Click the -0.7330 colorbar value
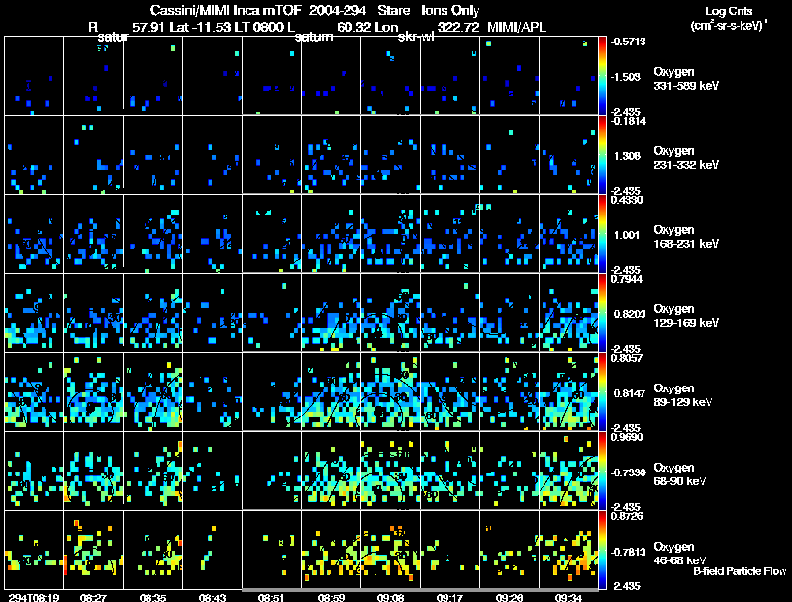792x602 pixels. click(x=628, y=473)
